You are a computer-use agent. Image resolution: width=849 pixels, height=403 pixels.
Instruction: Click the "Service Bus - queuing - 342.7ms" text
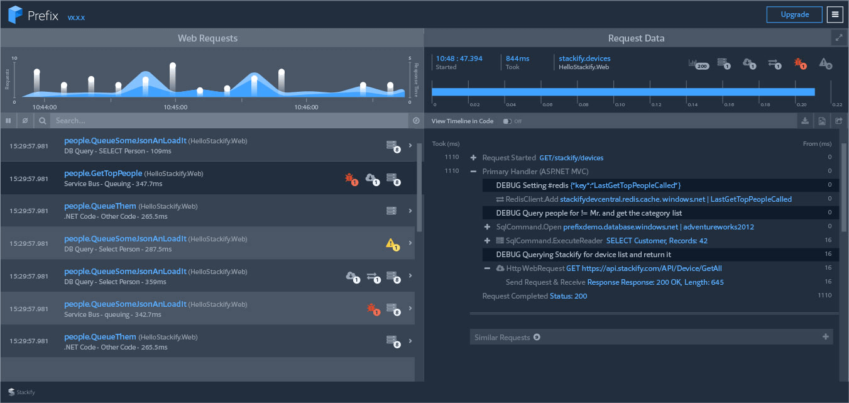(x=113, y=314)
